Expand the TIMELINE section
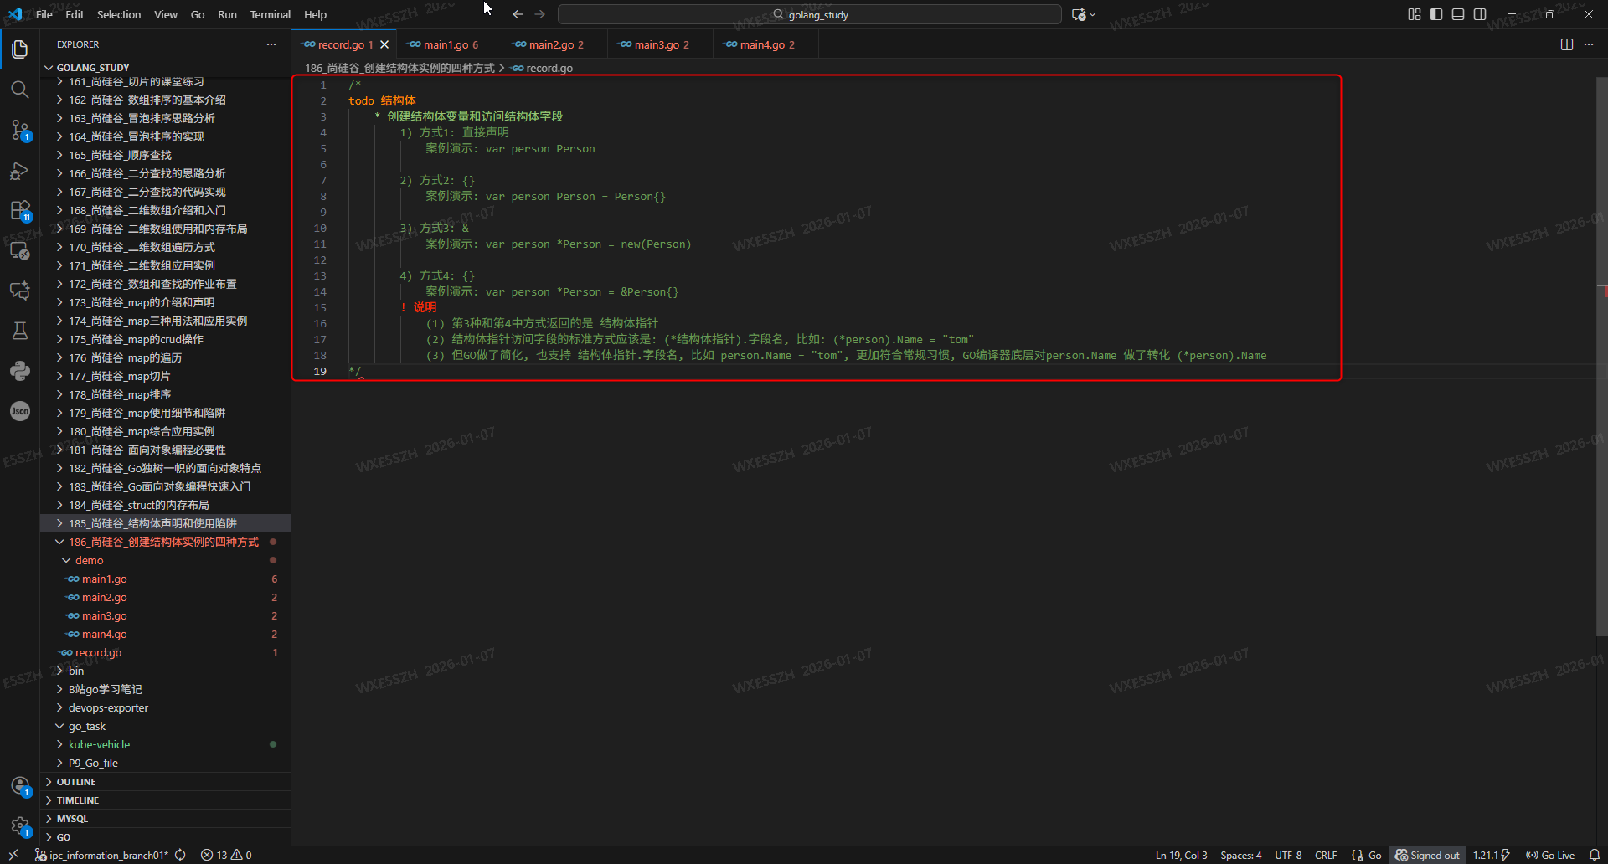This screenshot has height=864, width=1608. (165, 800)
